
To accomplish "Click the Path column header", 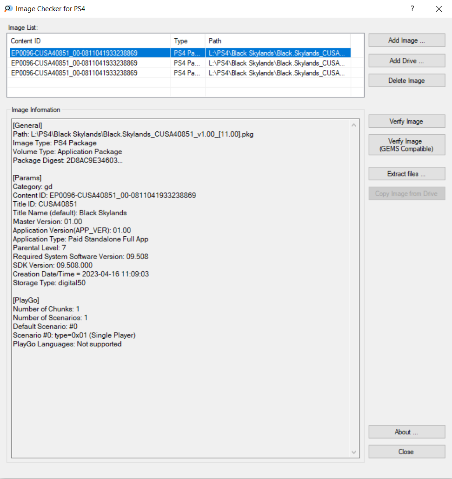I will pyautogui.click(x=278, y=41).
